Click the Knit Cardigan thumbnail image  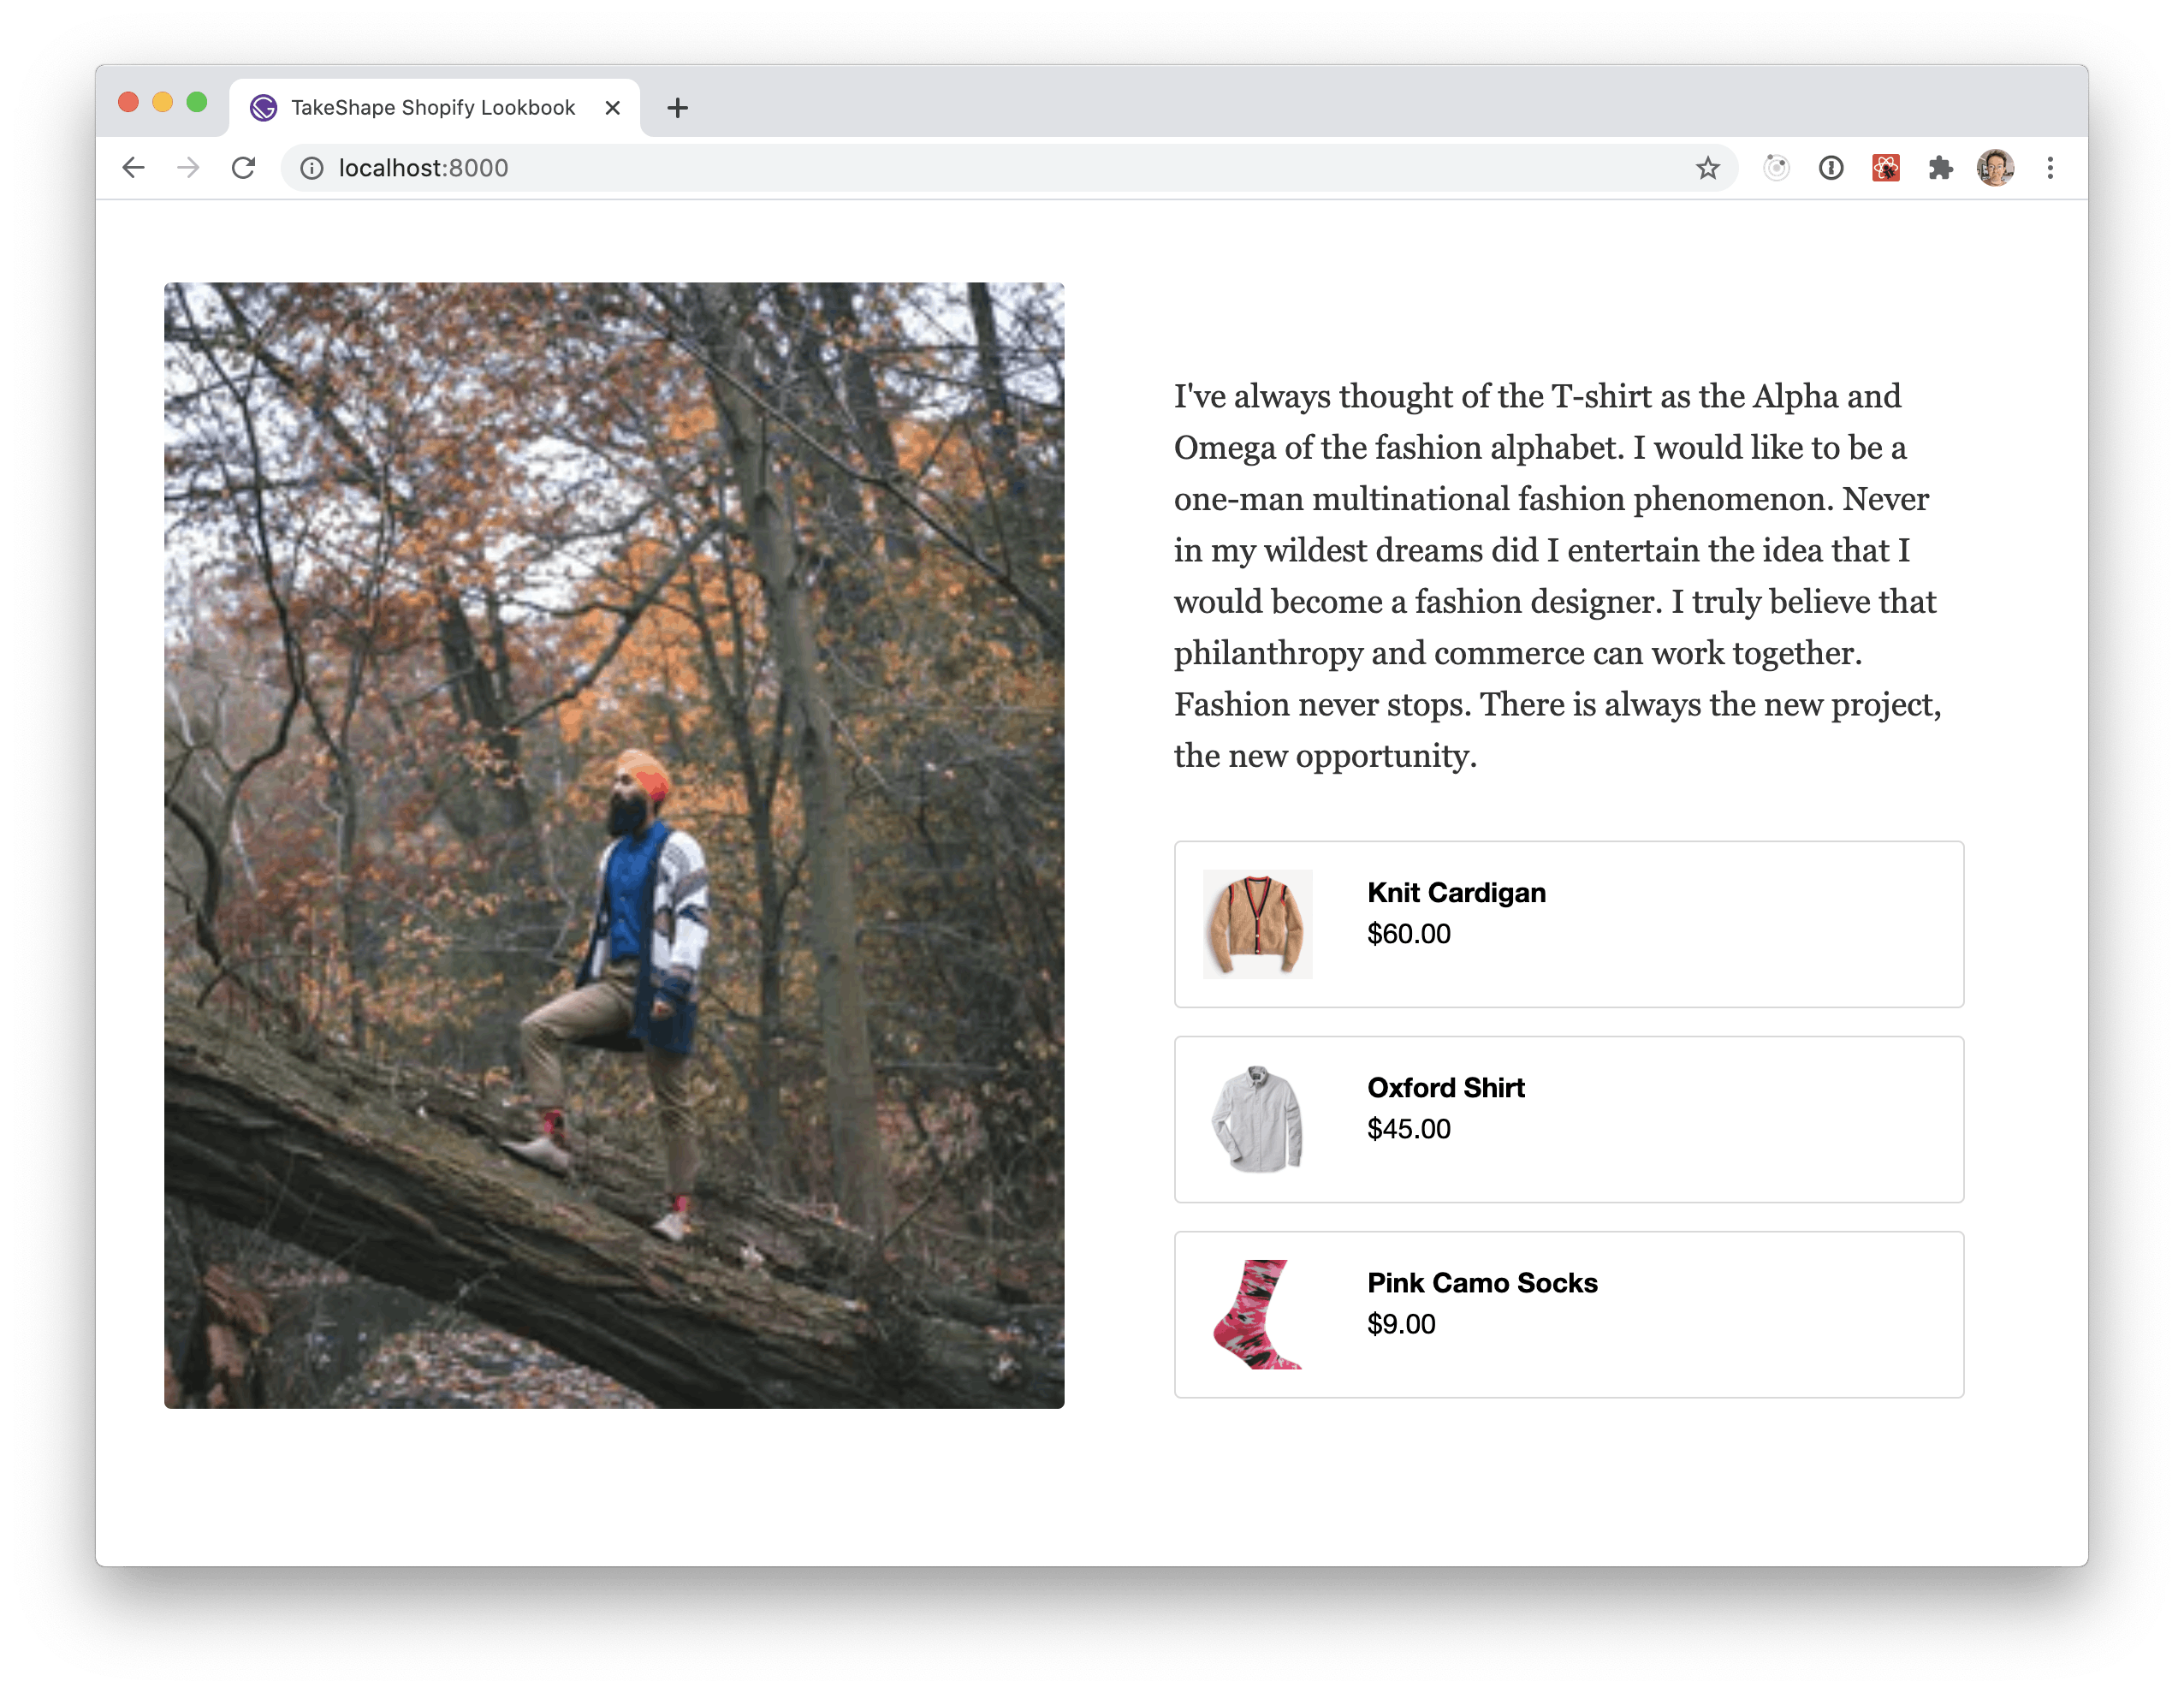click(1257, 924)
